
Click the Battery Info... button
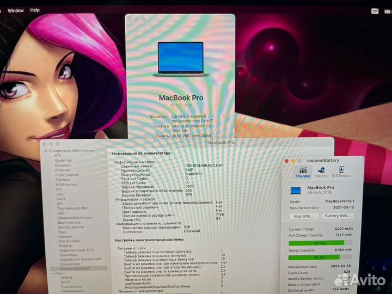point(338,216)
